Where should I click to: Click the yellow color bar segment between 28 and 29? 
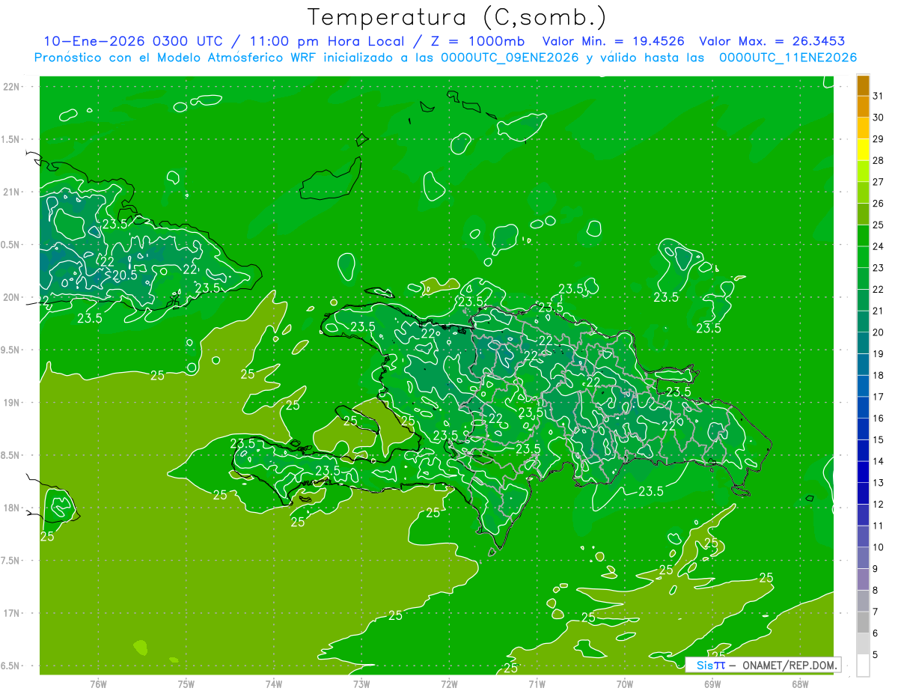pyautogui.click(x=863, y=150)
